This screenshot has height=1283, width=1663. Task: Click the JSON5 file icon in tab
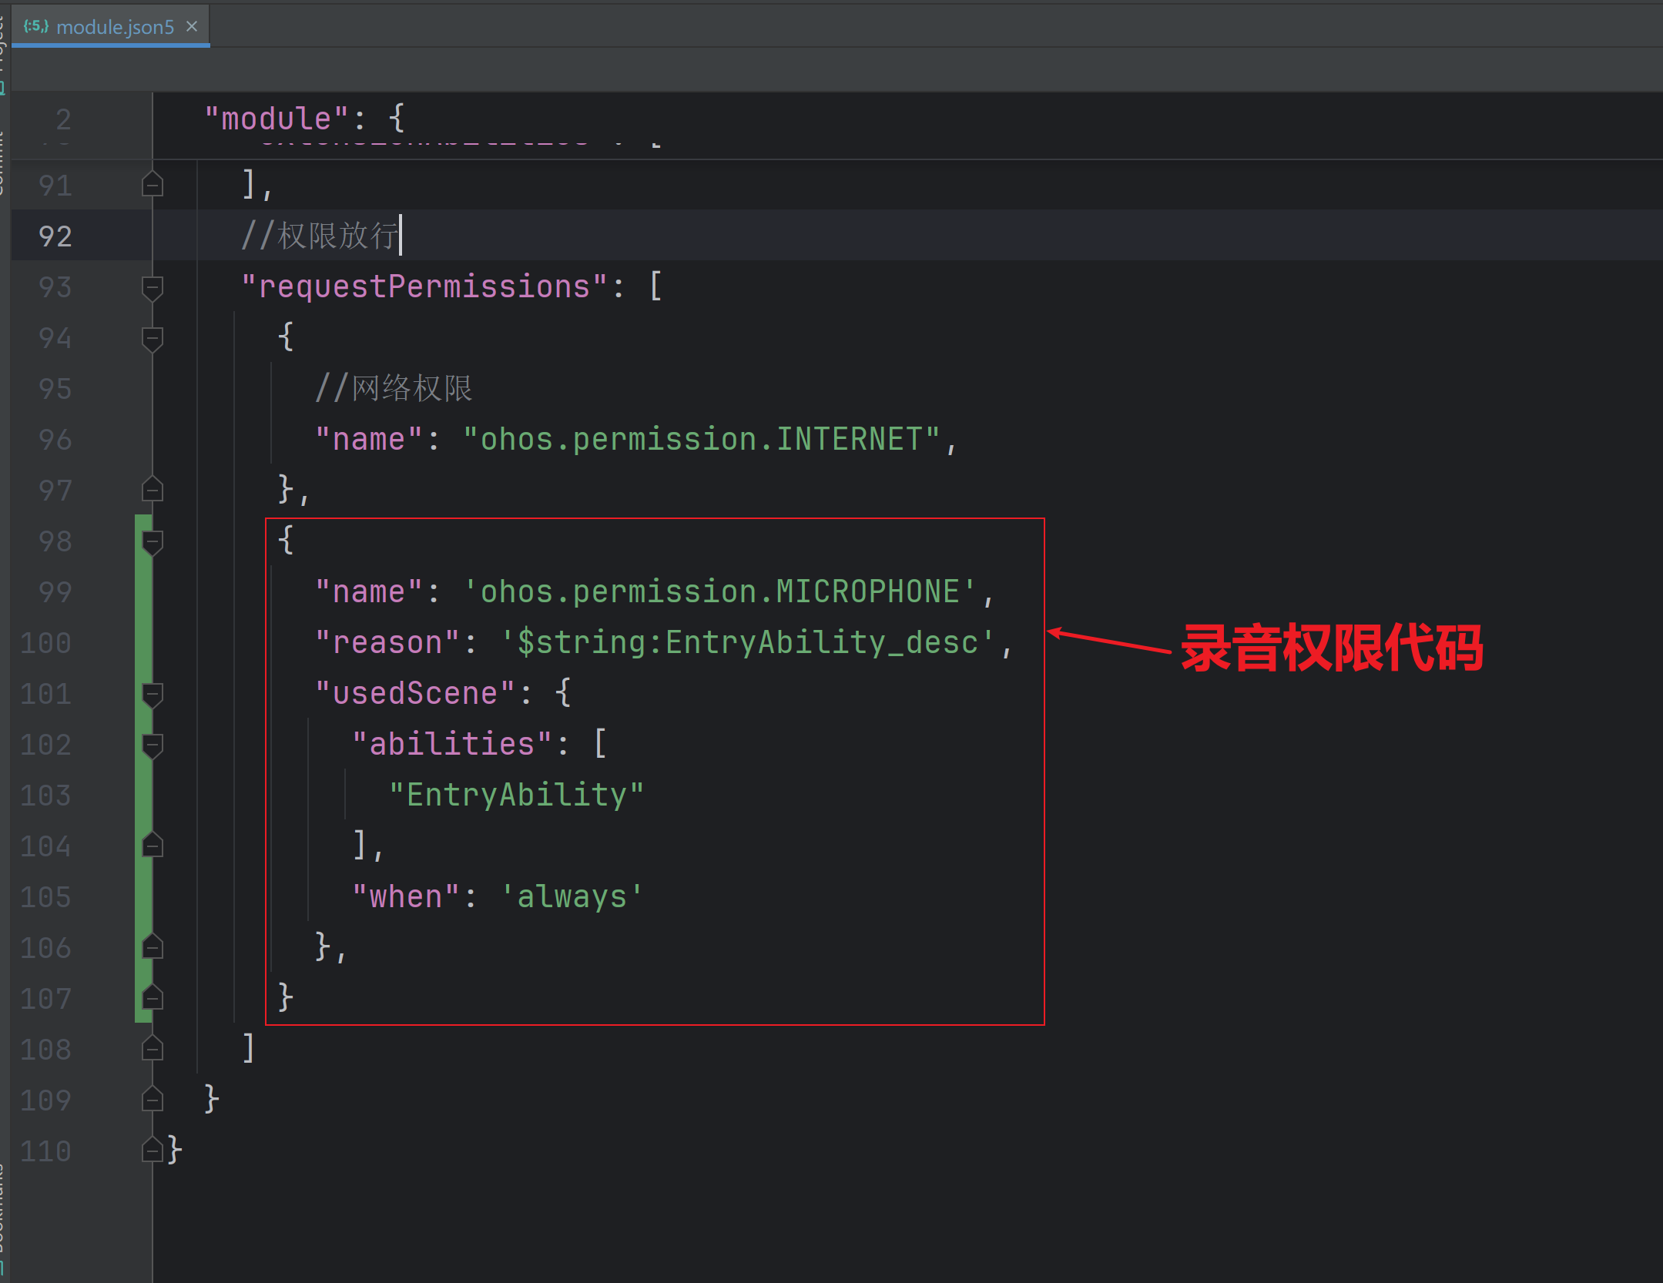click(35, 26)
